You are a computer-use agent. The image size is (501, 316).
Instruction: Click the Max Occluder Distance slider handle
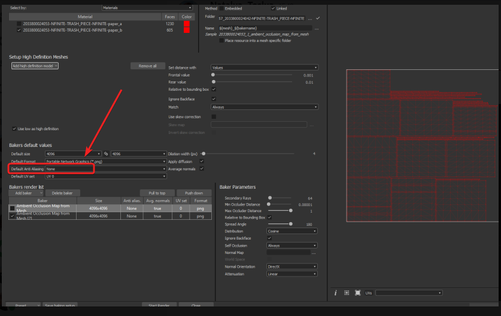291,211
